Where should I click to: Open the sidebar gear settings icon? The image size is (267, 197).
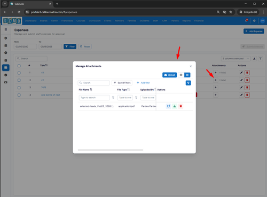pyautogui.click(x=6, y=38)
